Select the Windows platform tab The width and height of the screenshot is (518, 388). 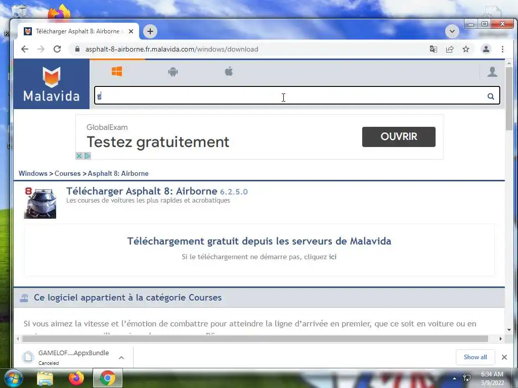click(x=117, y=71)
